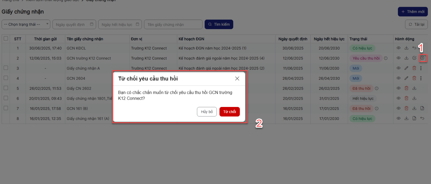Click the approve revocation checkmark icon in row 2
431x184 pixels.
414,58
